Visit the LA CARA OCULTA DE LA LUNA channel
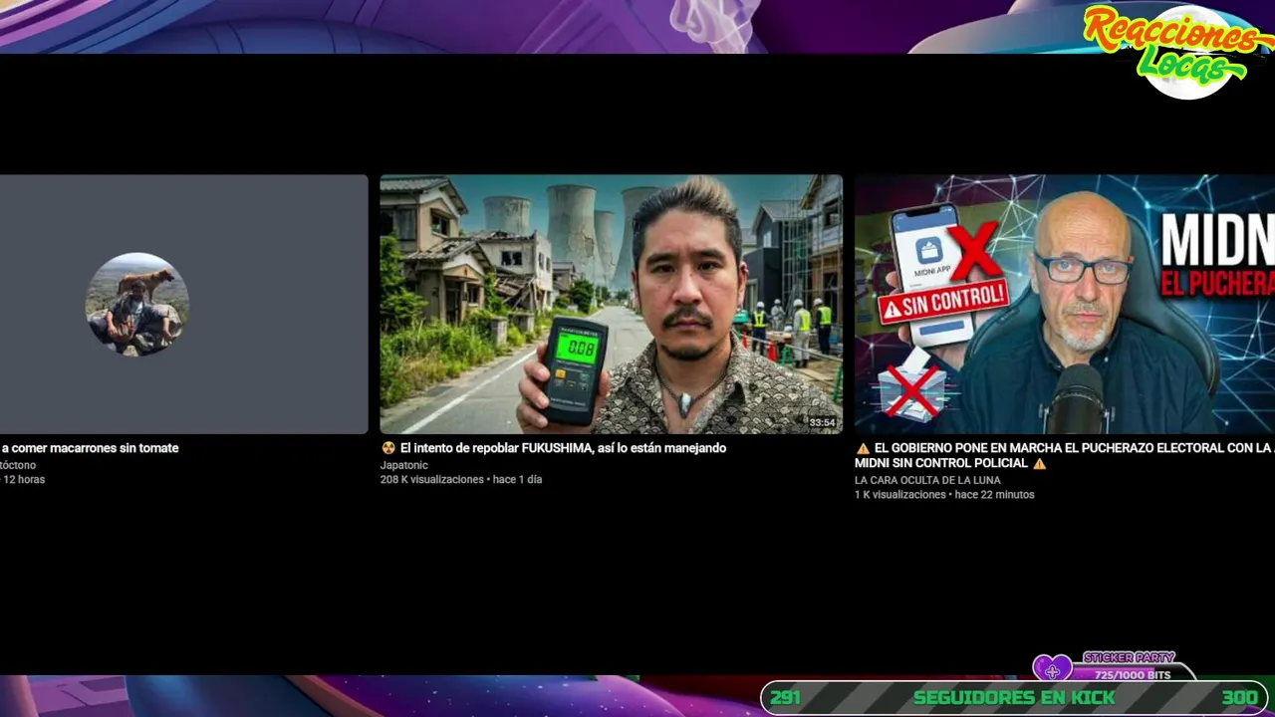This screenshot has width=1275, height=717. pyautogui.click(x=927, y=480)
